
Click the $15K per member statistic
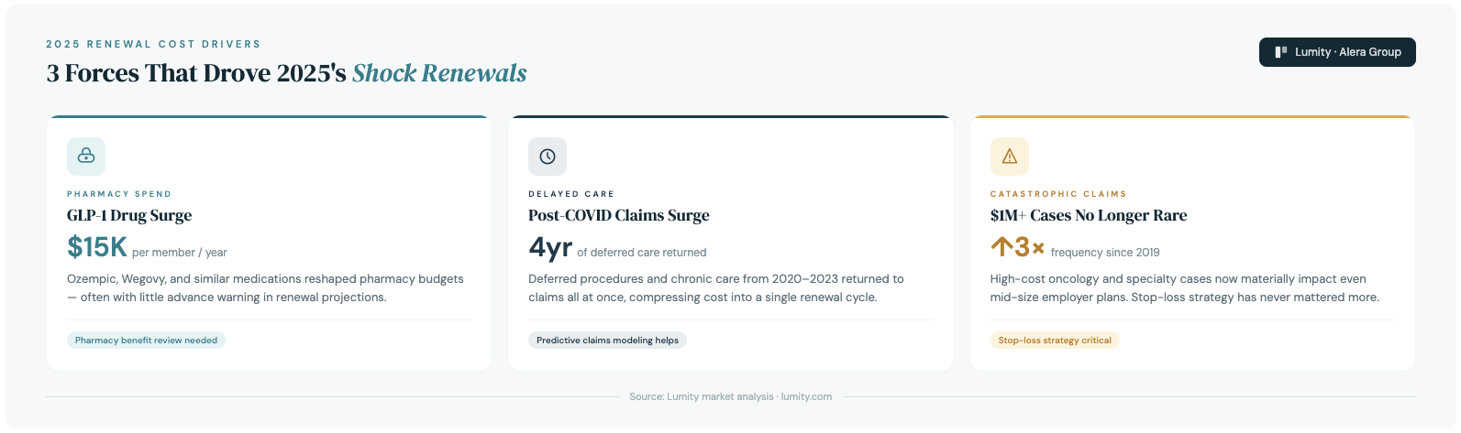pyautogui.click(x=97, y=247)
